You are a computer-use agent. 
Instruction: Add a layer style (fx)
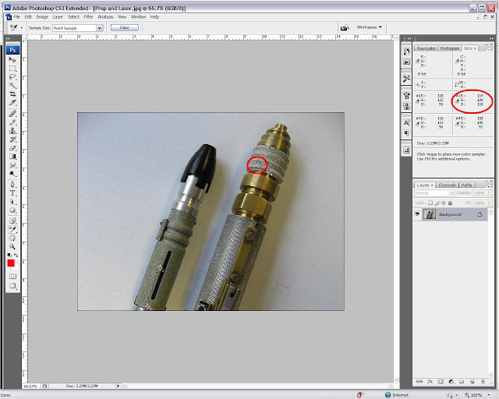[430, 381]
